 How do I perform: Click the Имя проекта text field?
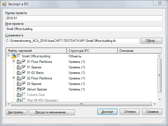click(84, 29)
